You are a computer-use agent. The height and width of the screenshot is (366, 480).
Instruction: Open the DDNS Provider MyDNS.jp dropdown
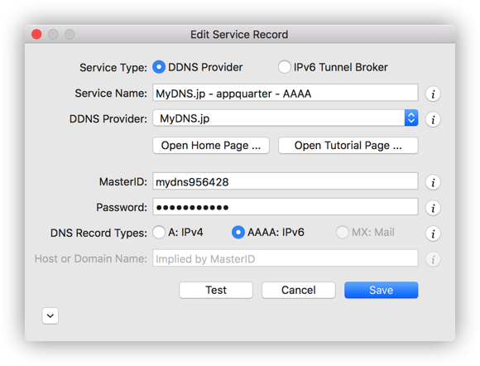tap(286, 118)
